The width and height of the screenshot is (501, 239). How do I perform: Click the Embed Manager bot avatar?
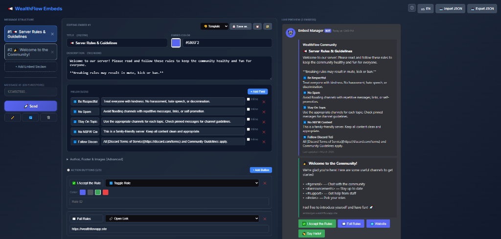tap(291, 33)
